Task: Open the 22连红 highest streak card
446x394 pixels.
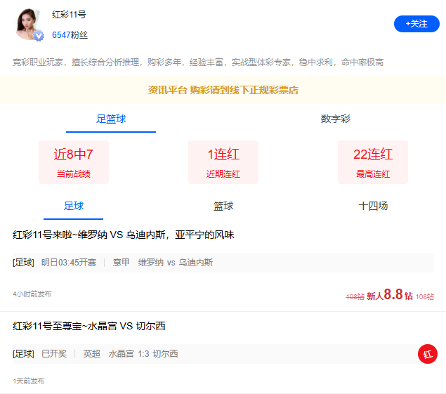Action: point(373,162)
